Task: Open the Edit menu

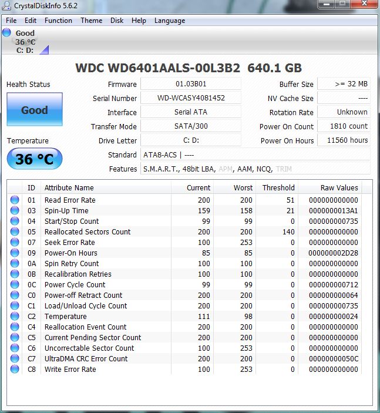Action: tap(31, 21)
